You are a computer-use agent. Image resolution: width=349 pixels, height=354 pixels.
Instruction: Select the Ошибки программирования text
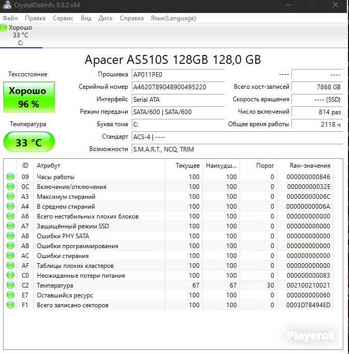(77, 246)
